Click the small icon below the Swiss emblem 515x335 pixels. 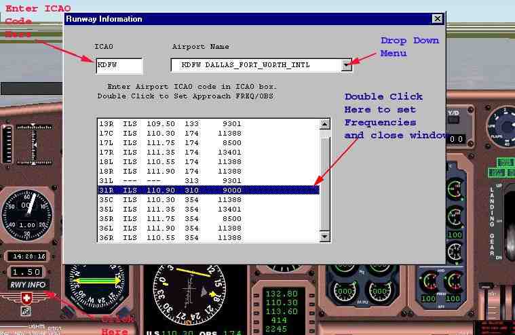tap(26, 311)
